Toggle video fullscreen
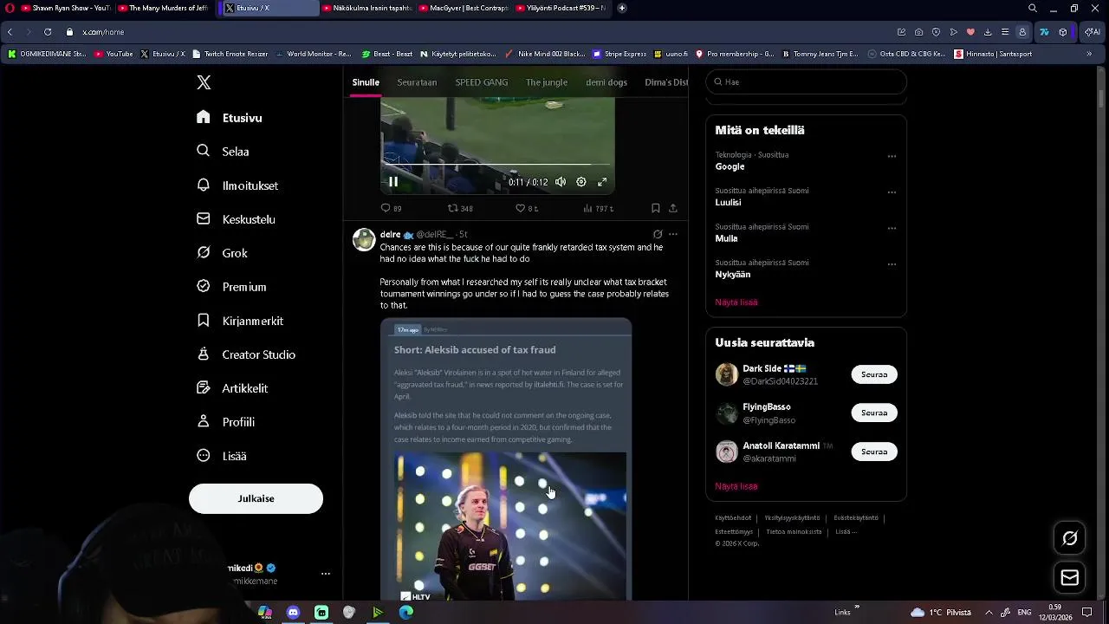The width and height of the screenshot is (1109, 624). 602,182
